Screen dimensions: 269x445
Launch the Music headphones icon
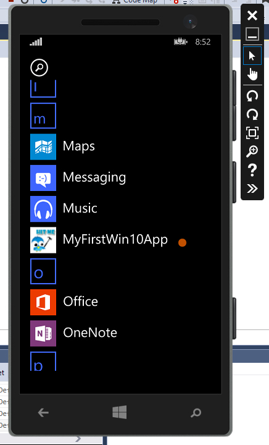(43, 209)
